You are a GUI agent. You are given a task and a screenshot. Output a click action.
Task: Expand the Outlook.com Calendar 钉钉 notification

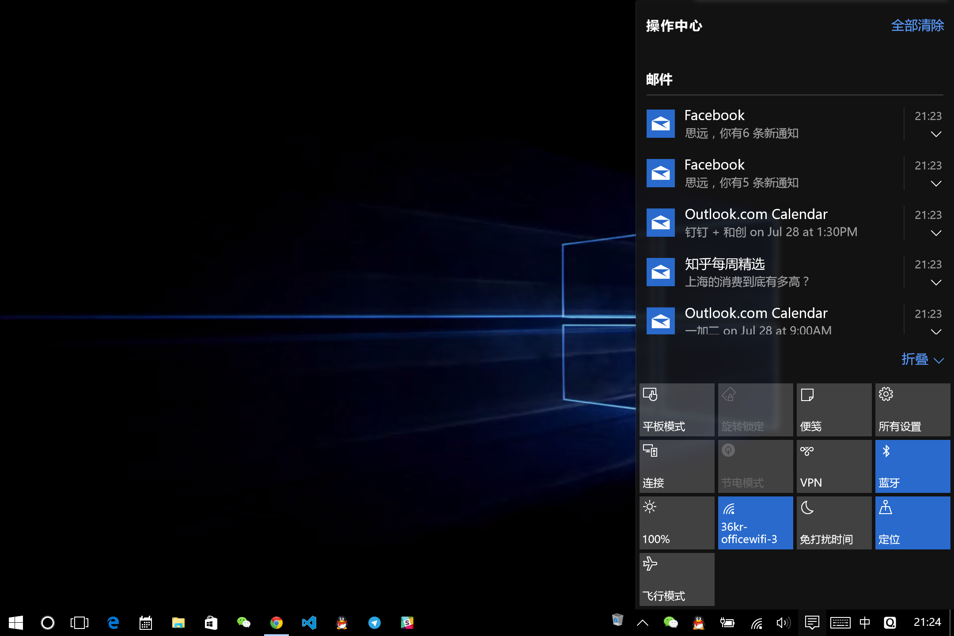936,233
